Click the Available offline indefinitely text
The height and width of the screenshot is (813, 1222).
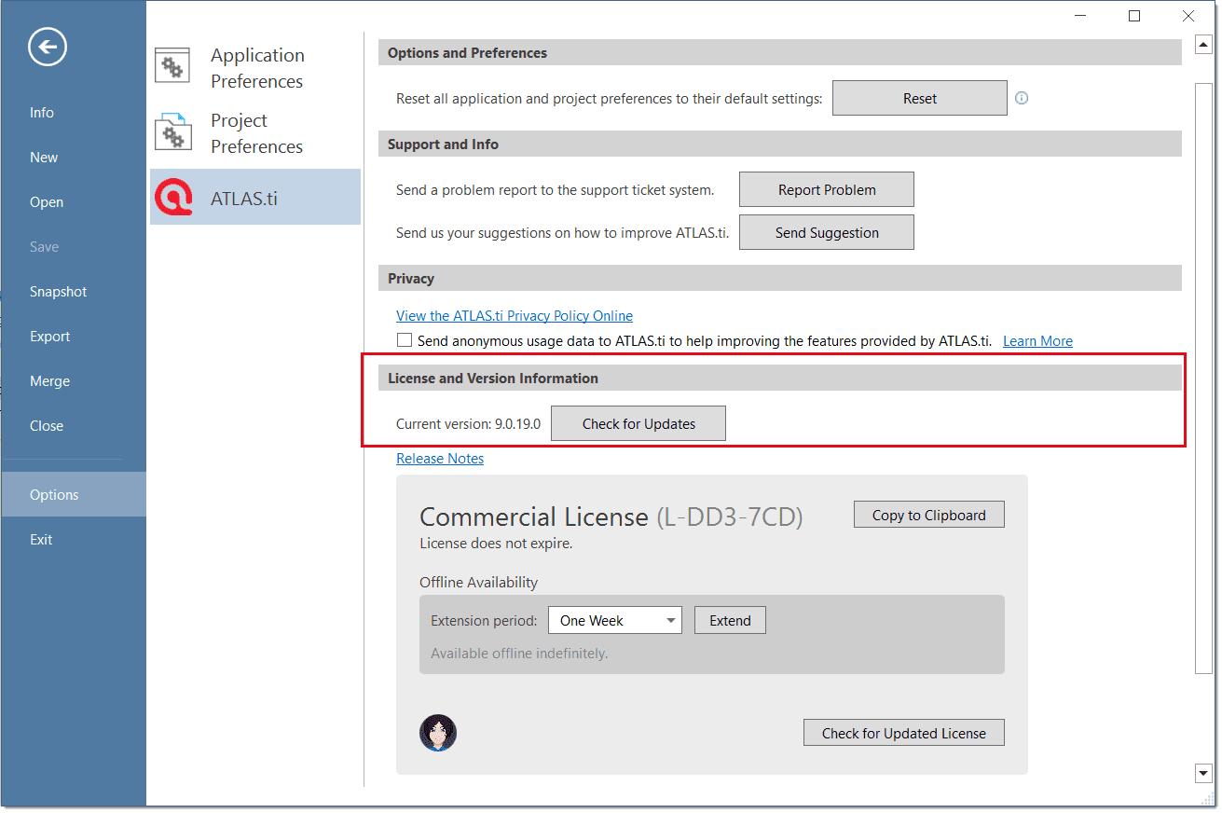click(519, 653)
